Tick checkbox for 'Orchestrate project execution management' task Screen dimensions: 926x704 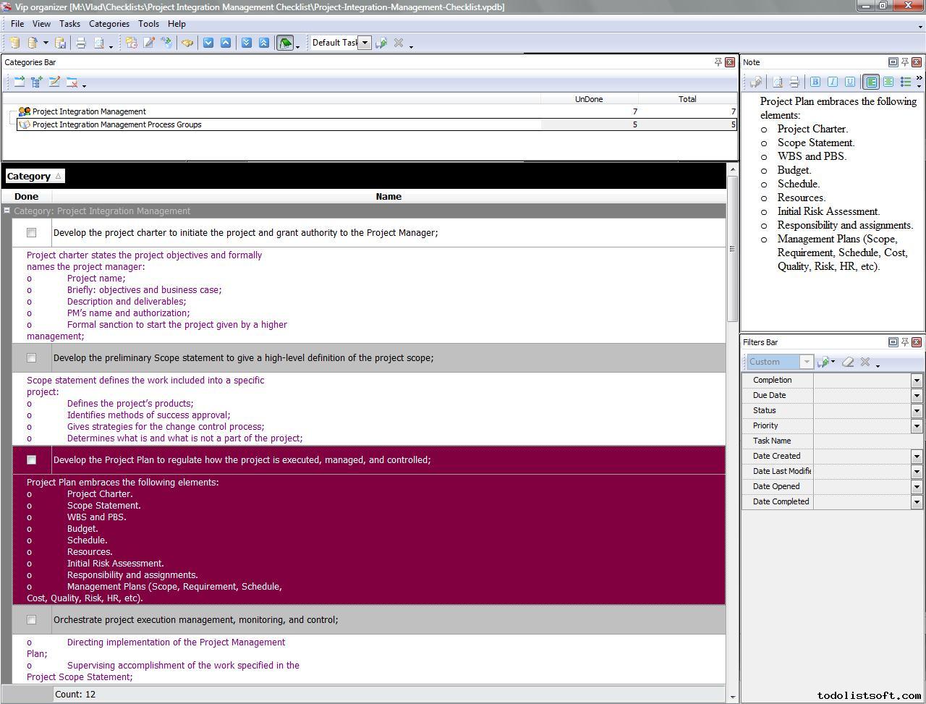click(x=31, y=620)
